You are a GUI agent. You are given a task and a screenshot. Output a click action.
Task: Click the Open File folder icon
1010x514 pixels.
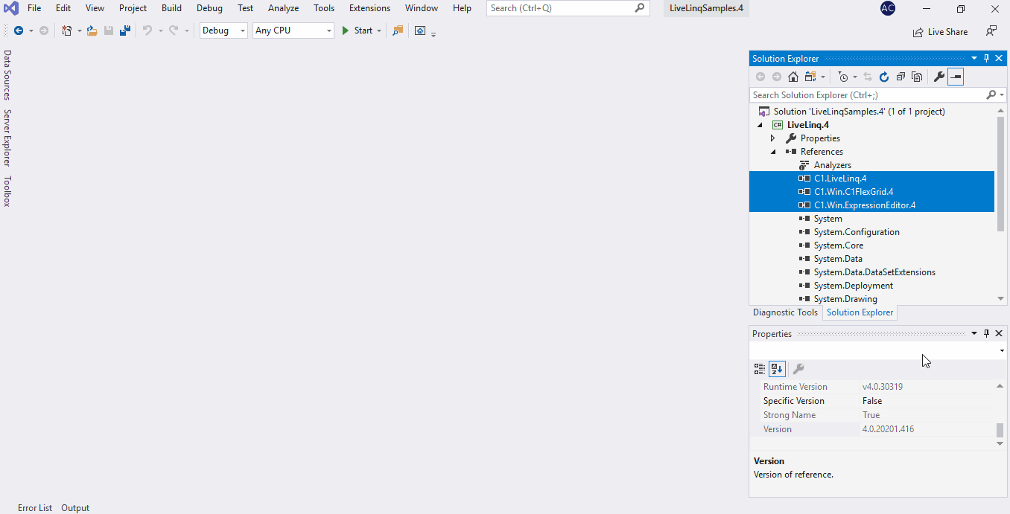tap(92, 30)
